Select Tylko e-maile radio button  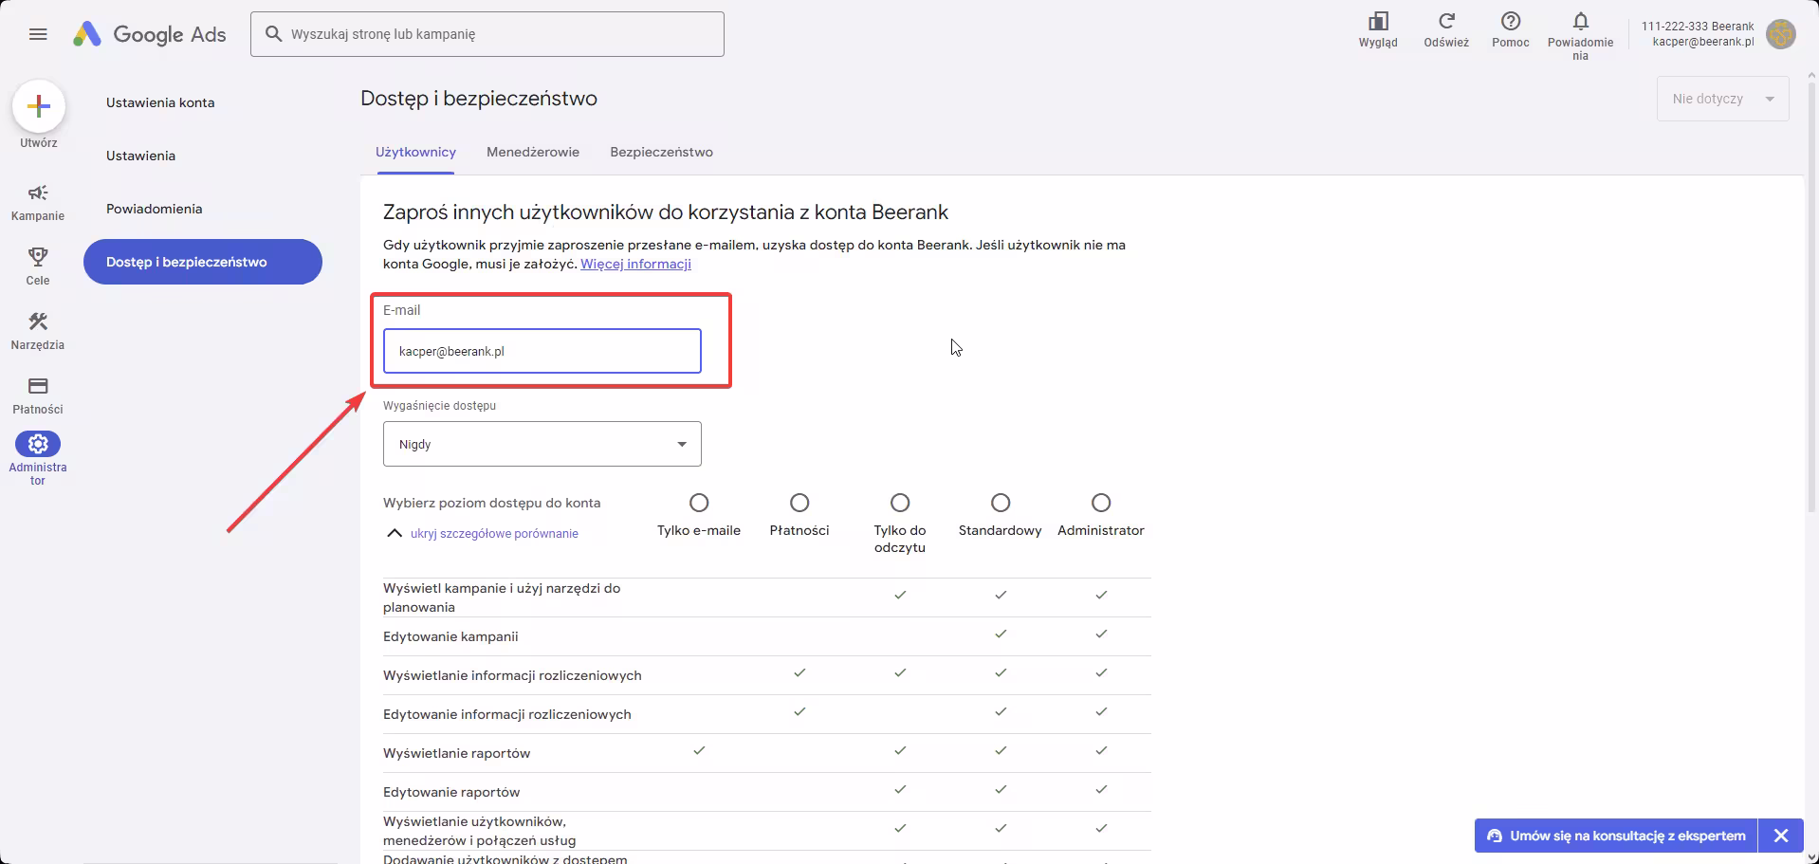click(x=699, y=503)
